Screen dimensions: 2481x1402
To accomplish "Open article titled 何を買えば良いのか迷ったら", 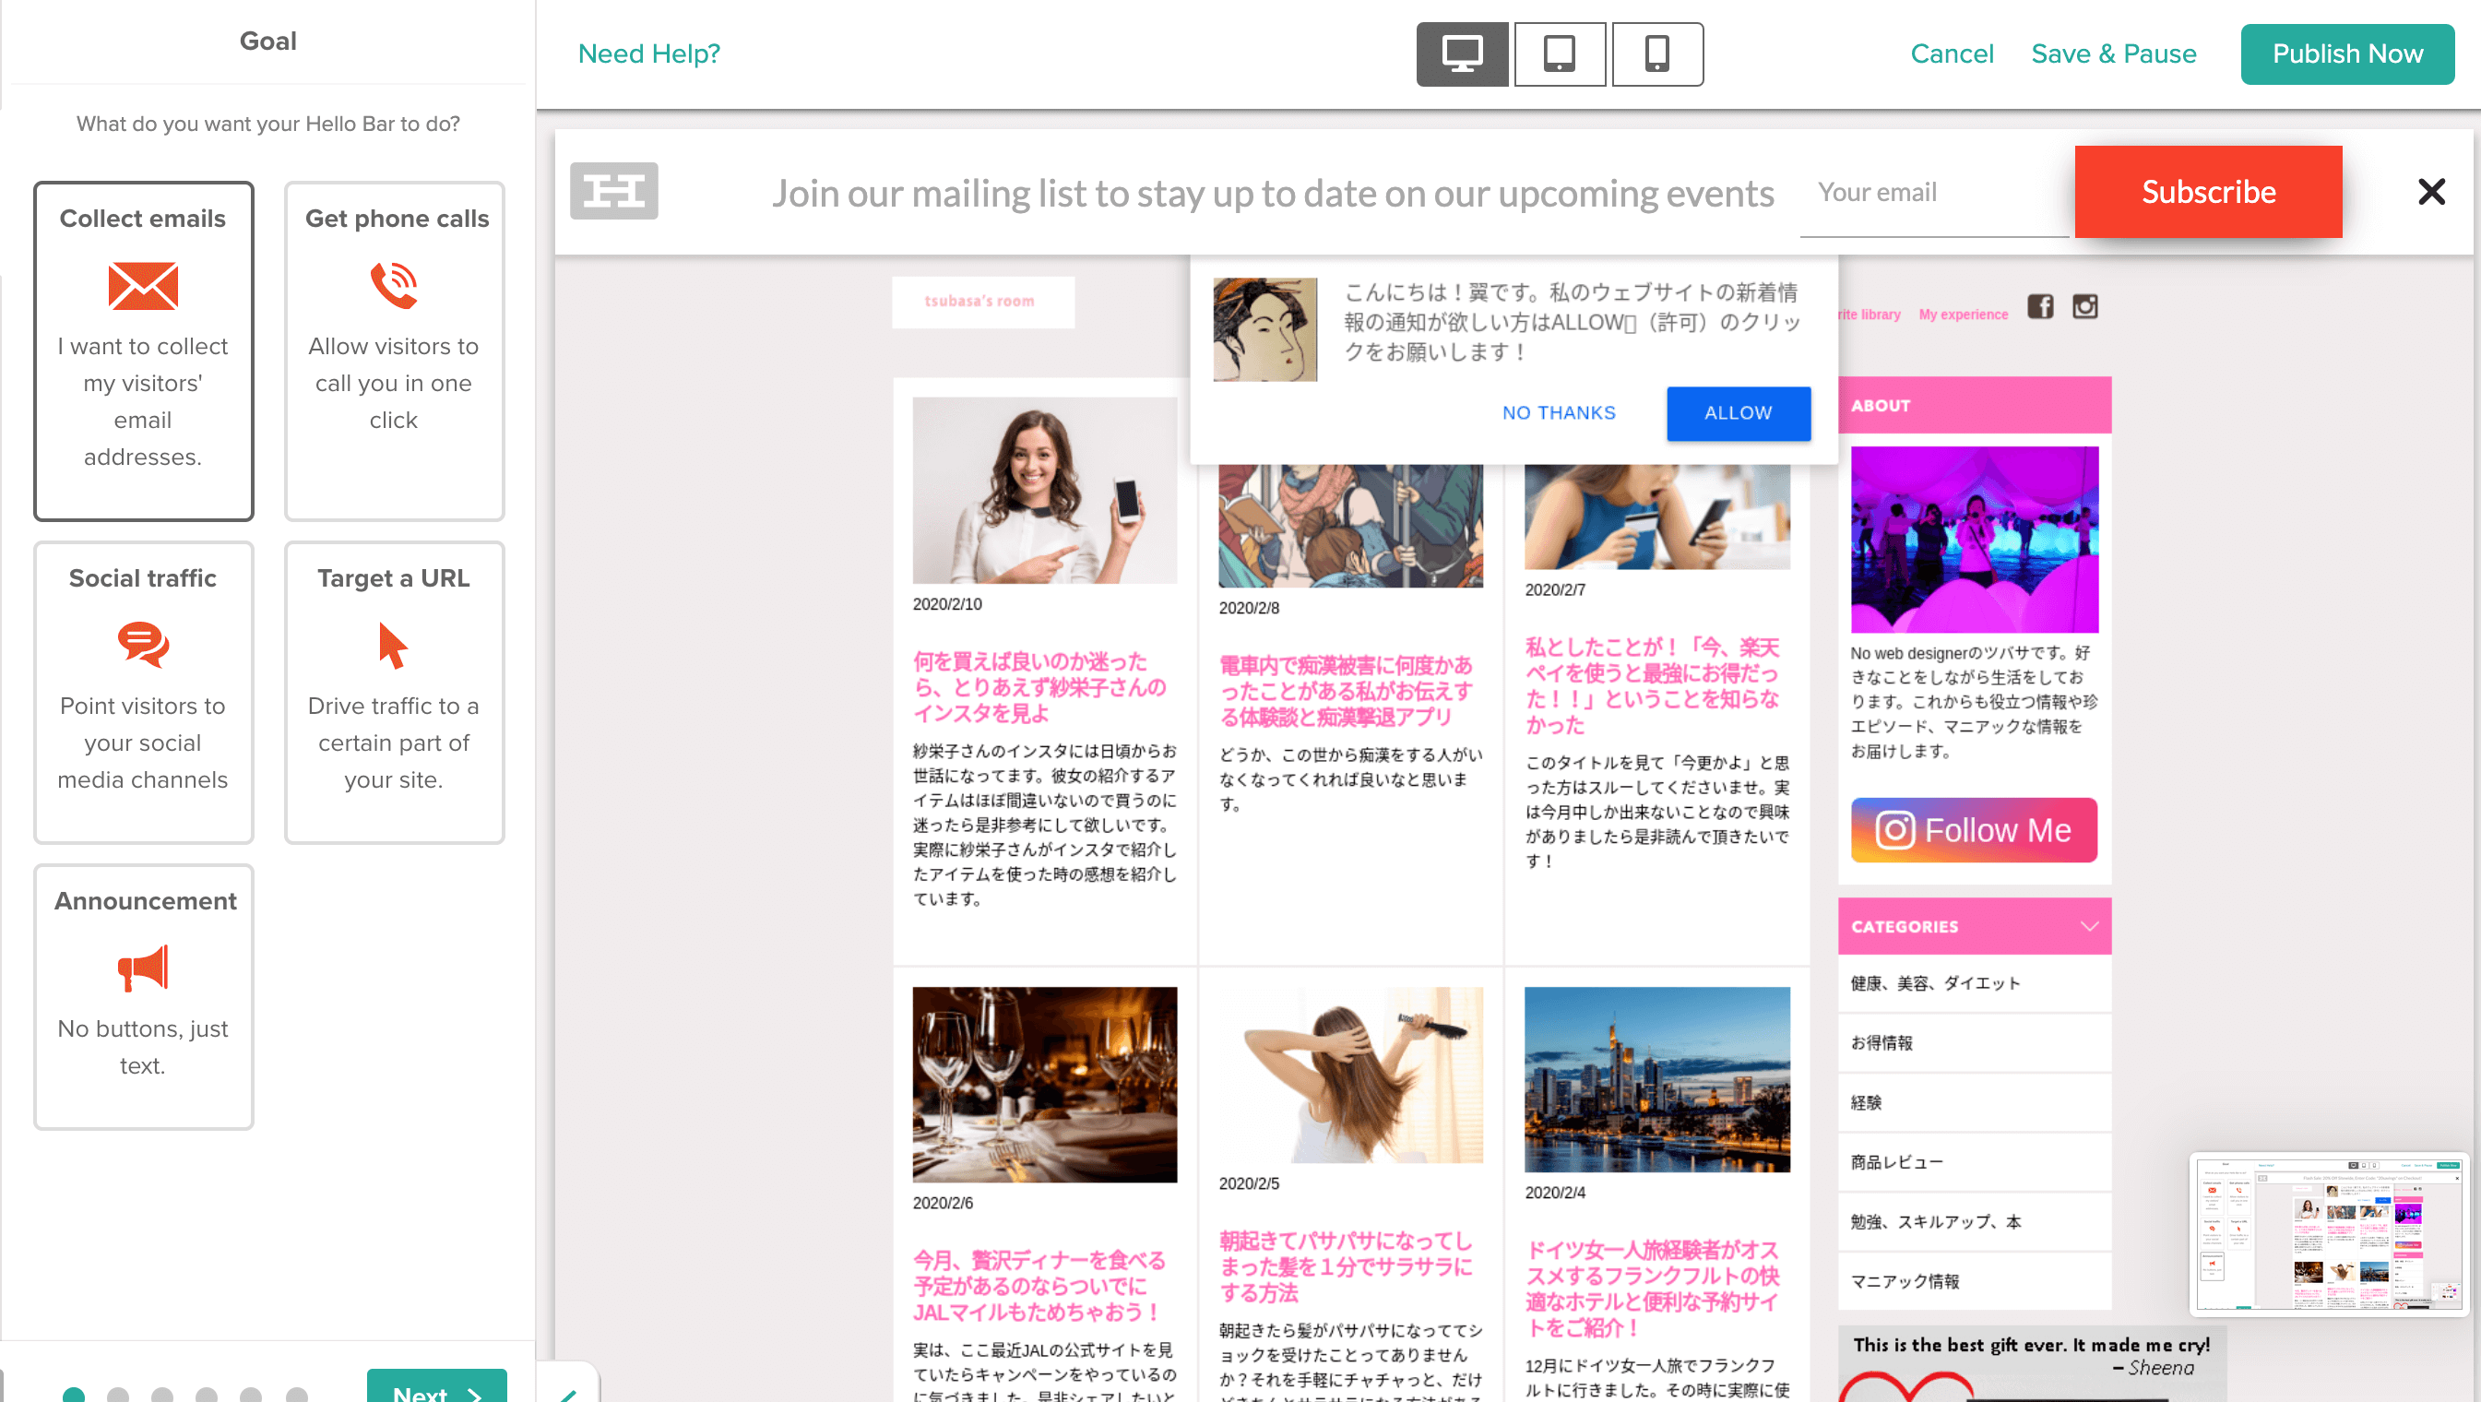I will [1040, 687].
